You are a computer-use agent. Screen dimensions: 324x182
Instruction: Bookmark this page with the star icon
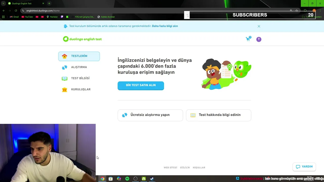297,11
